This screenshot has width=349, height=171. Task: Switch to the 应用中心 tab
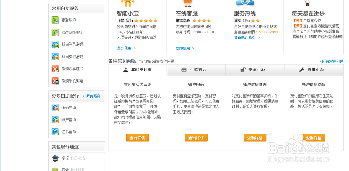[314, 70]
